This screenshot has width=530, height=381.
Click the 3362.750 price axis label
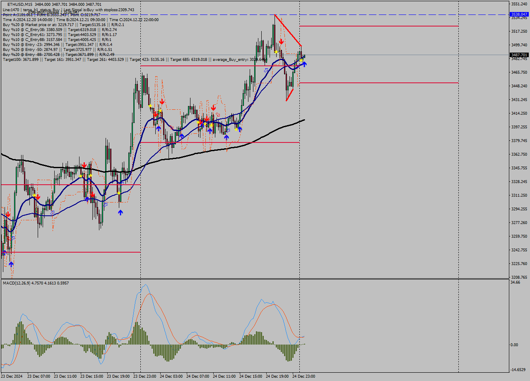(519, 154)
